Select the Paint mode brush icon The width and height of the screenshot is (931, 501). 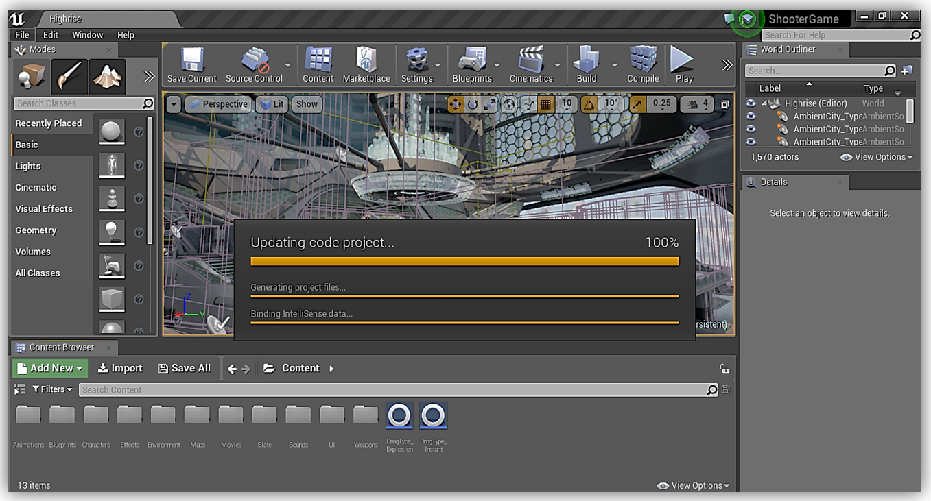pyautogui.click(x=70, y=76)
